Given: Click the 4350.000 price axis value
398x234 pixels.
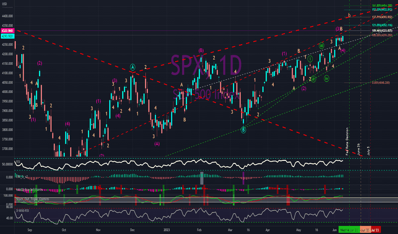Looking at the screenshot, I should [x=7, y=26].
